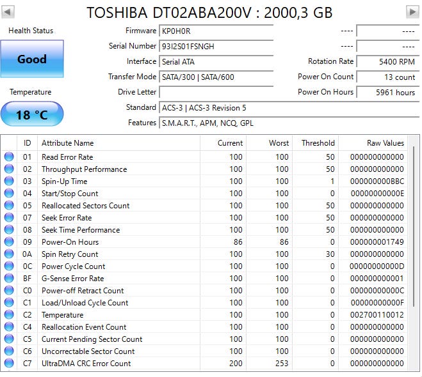
Task: Select the UltraDMA CRC Error Count name
Action: pyautogui.click(x=86, y=364)
